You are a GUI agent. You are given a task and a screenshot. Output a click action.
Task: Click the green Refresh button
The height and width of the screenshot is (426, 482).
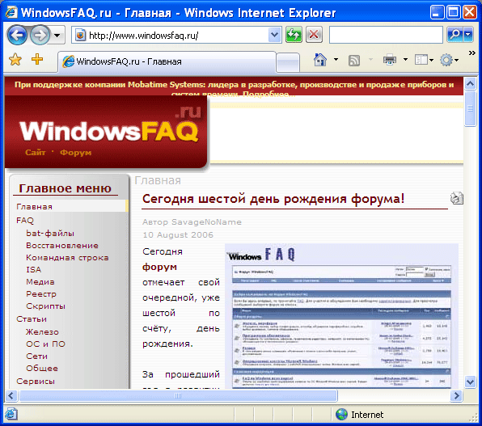pos(294,35)
